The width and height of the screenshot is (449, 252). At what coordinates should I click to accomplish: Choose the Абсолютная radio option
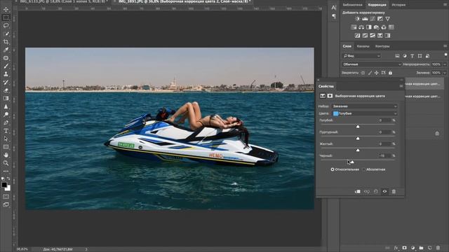[363, 169]
